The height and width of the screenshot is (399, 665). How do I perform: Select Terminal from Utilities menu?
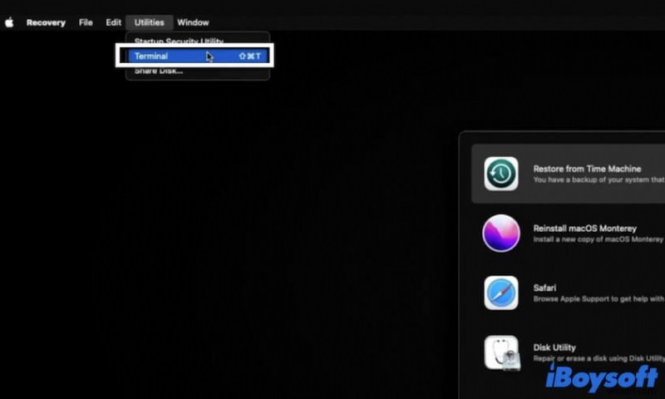point(198,56)
